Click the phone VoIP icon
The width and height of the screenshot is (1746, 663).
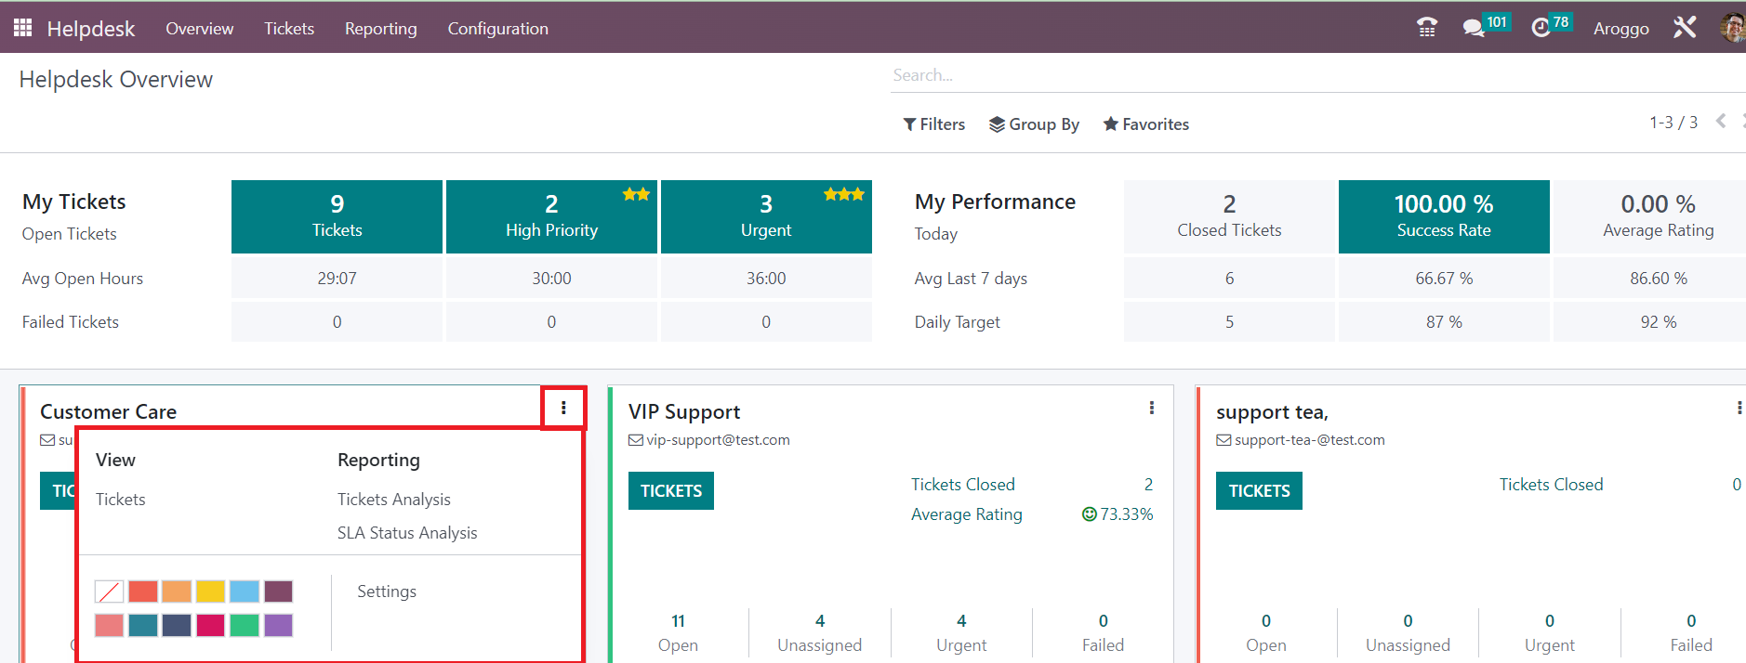tap(1427, 28)
